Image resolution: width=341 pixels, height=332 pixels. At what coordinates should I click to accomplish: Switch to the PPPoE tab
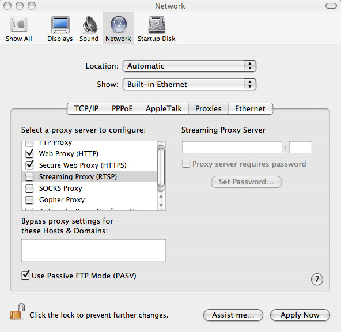point(122,108)
